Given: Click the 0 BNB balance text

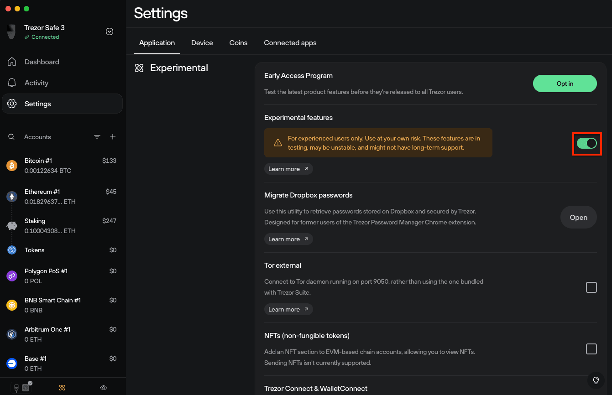Looking at the screenshot, I should point(34,310).
